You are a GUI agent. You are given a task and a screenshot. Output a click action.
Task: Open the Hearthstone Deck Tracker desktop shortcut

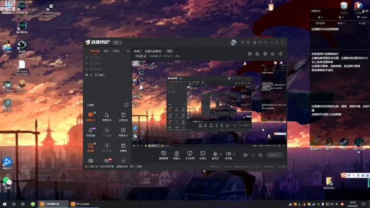tap(51, 10)
